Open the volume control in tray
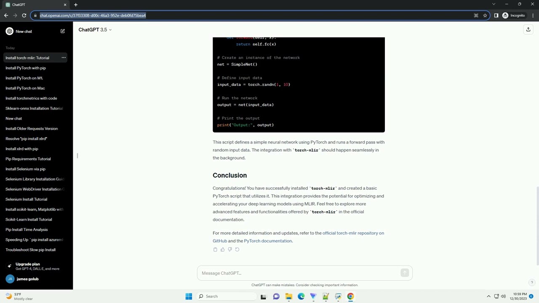The width and height of the screenshot is (539, 303). click(x=503, y=296)
